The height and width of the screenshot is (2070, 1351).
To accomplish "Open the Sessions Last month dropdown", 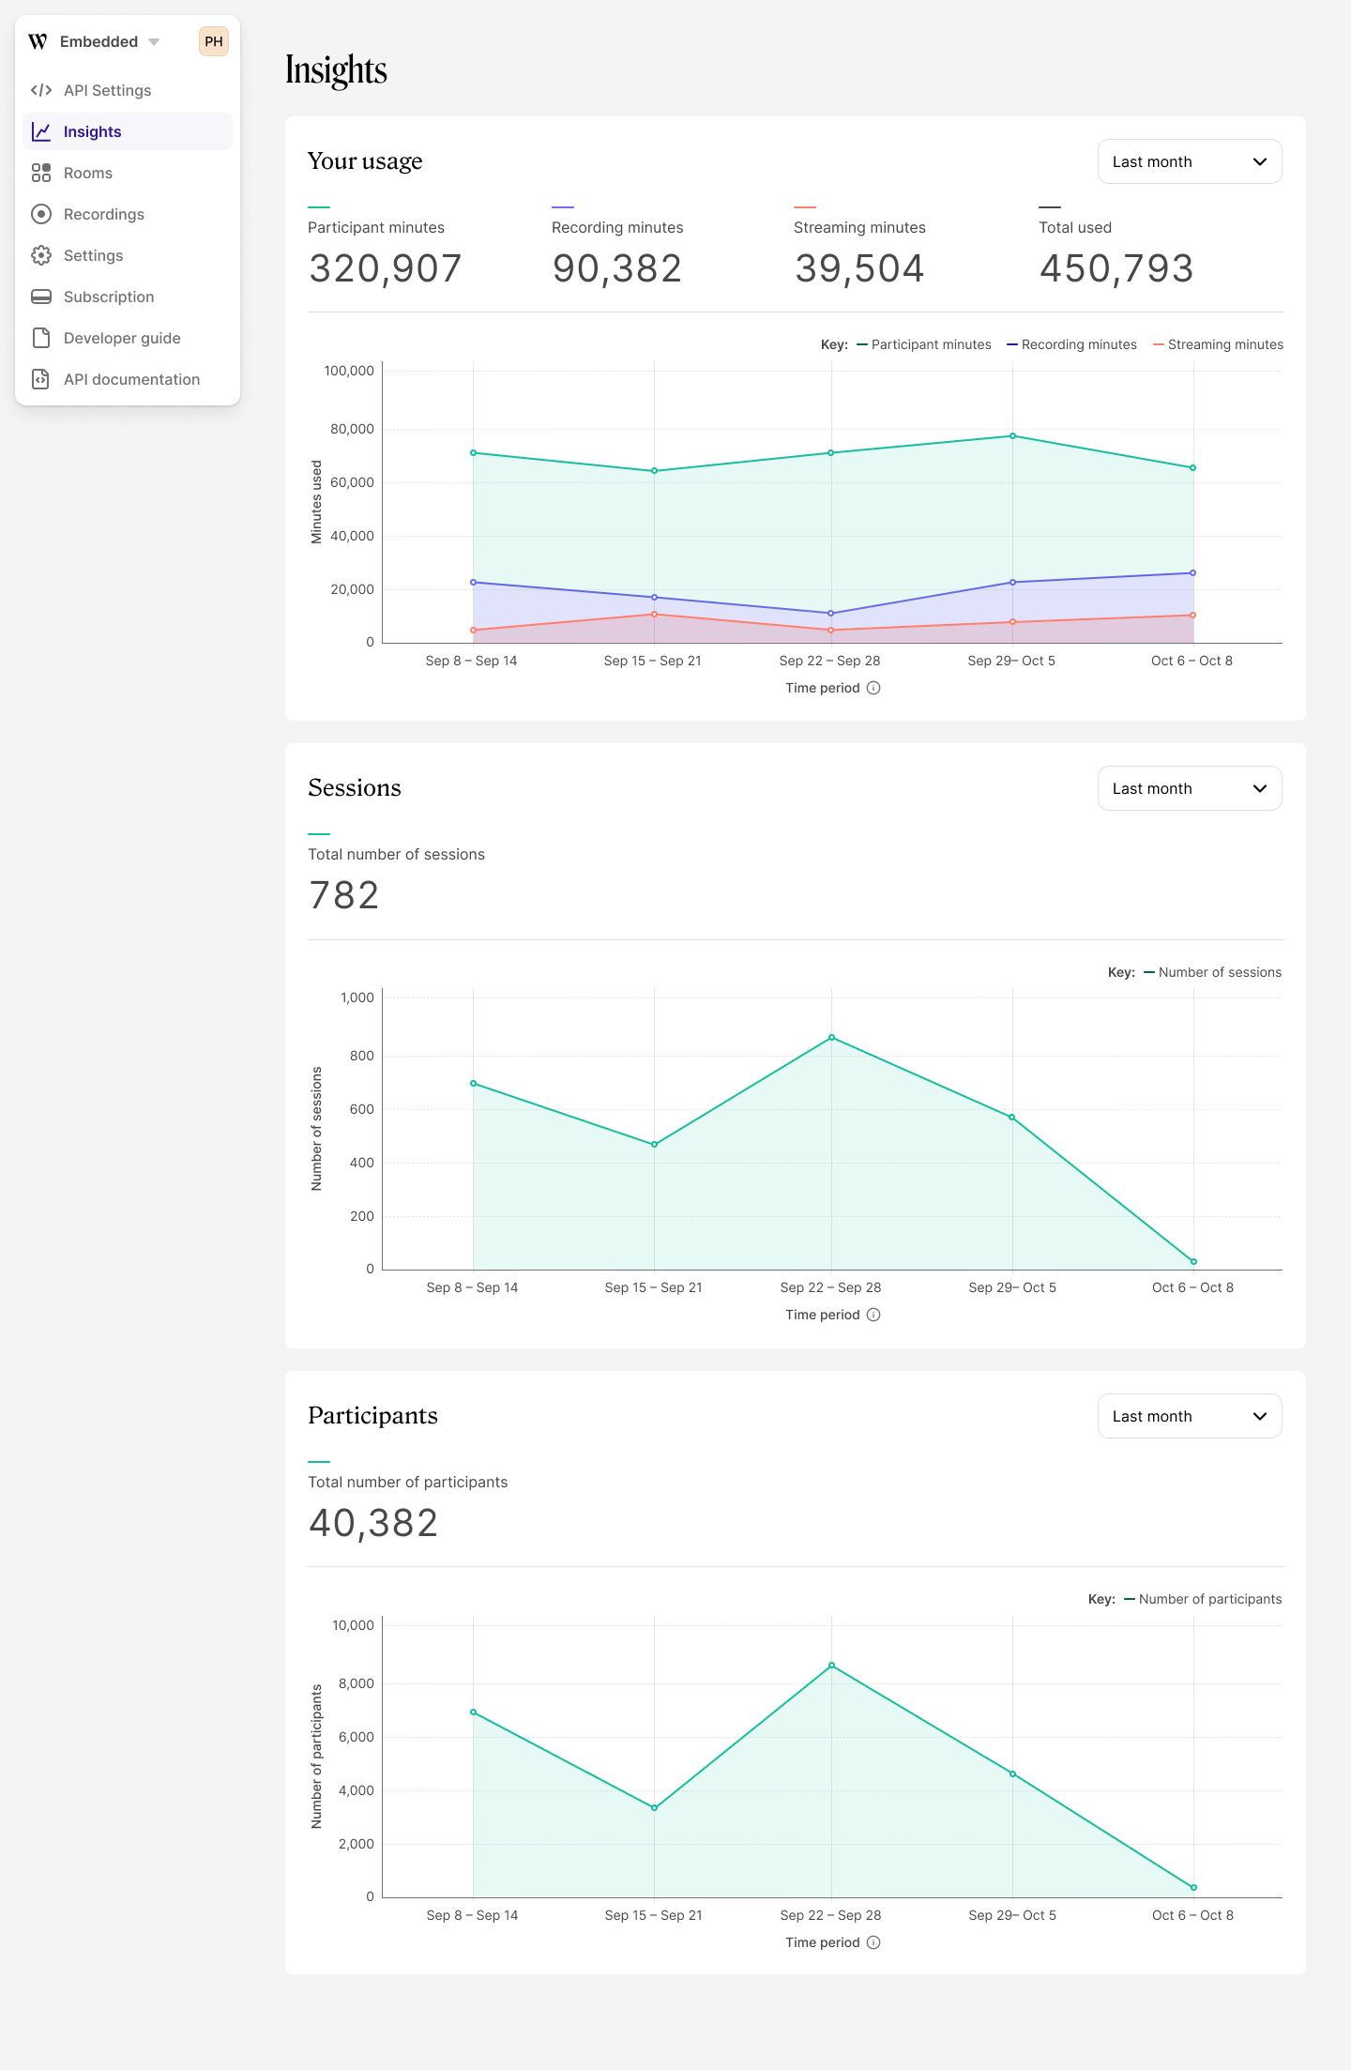I will tap(1190, 788).
